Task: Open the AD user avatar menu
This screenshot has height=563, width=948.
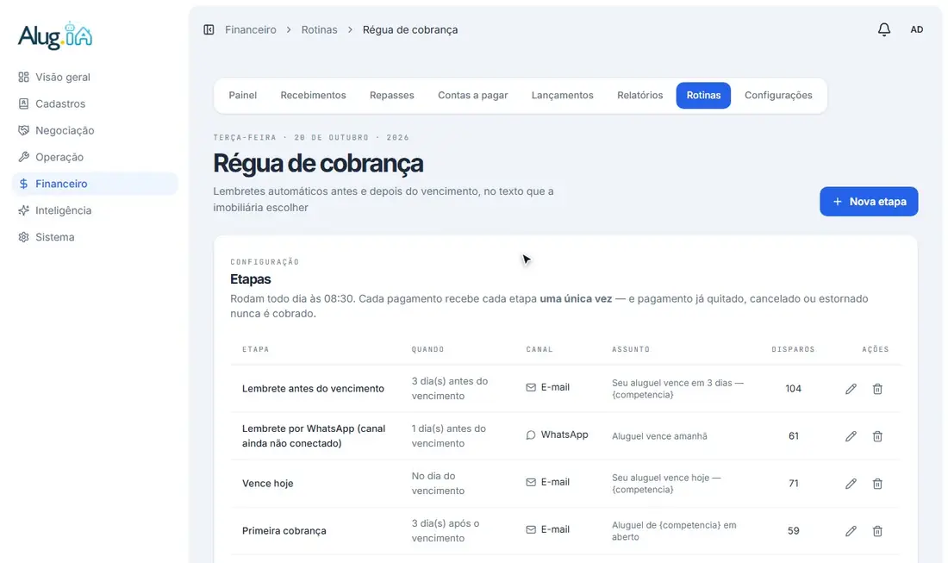Action: point(917,29)
